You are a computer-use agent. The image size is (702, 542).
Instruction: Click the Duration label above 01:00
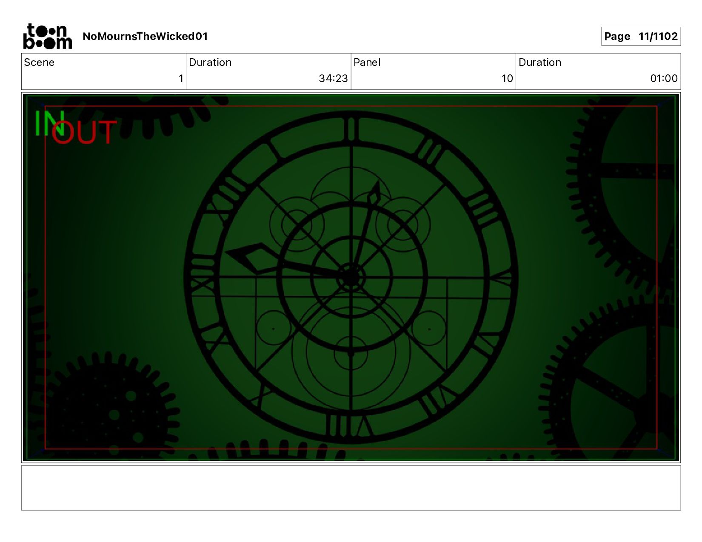tap(540, 62)
